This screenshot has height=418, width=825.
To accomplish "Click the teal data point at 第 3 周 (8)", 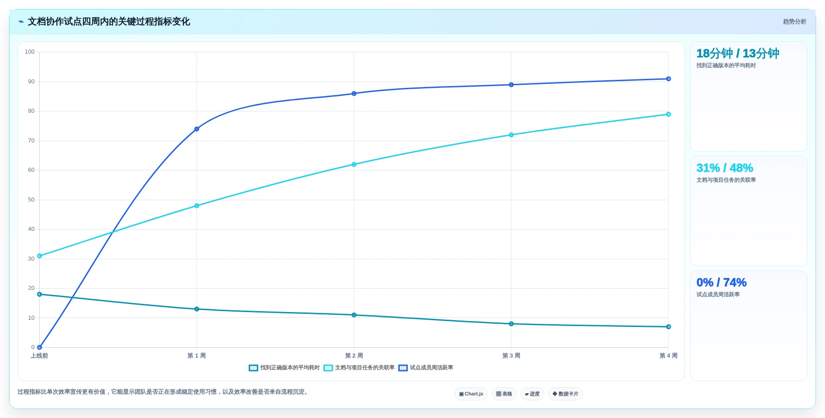I will (511, 324).
